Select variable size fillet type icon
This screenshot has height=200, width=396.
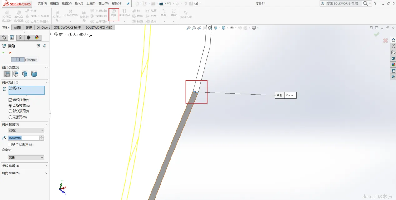coord(16,74)
